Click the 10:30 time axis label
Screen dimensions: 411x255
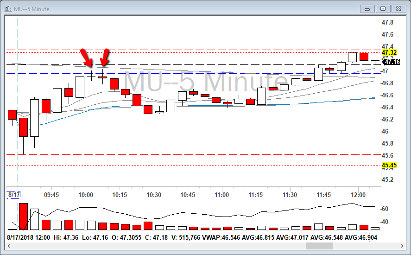point(153,195)
